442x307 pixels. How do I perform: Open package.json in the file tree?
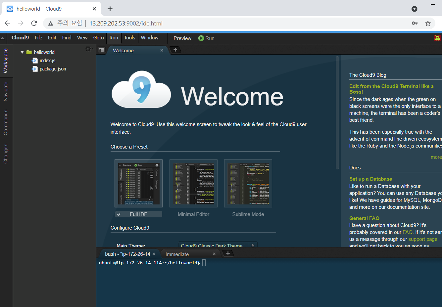coord(53,69)
